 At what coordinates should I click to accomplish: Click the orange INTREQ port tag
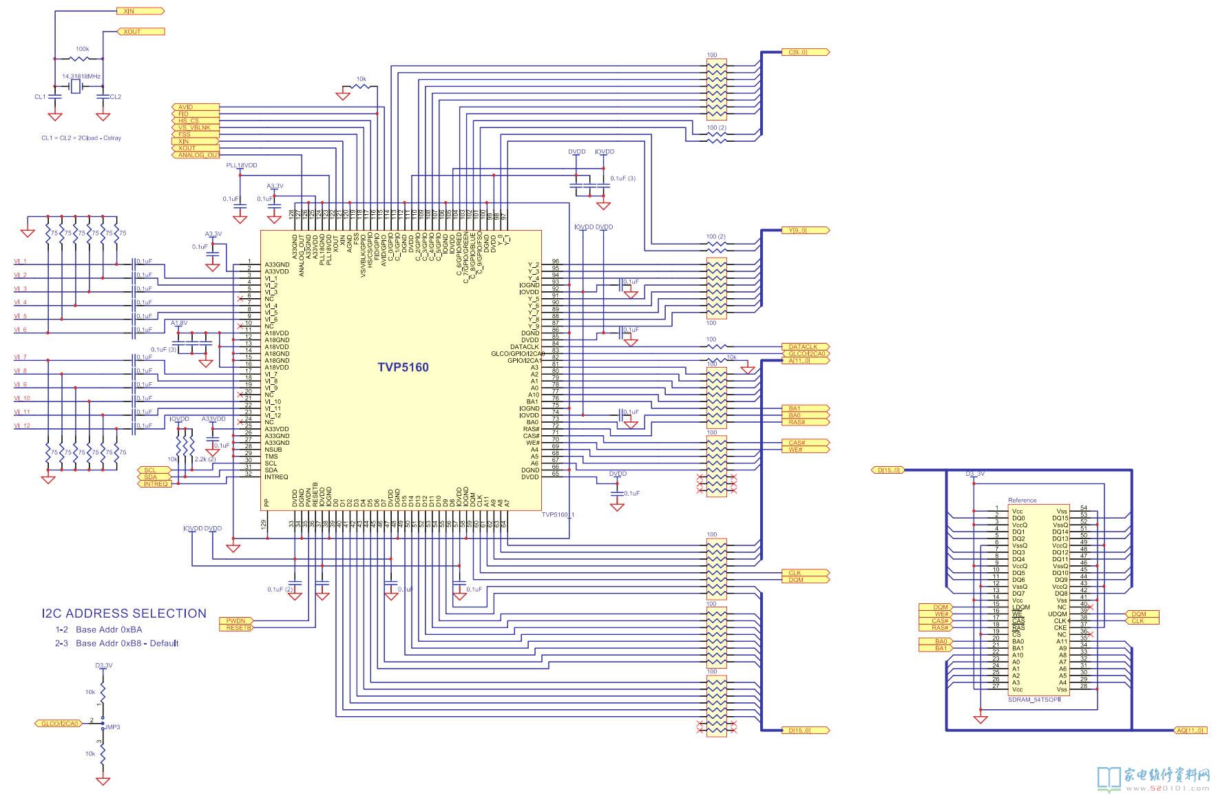[156, 483]
